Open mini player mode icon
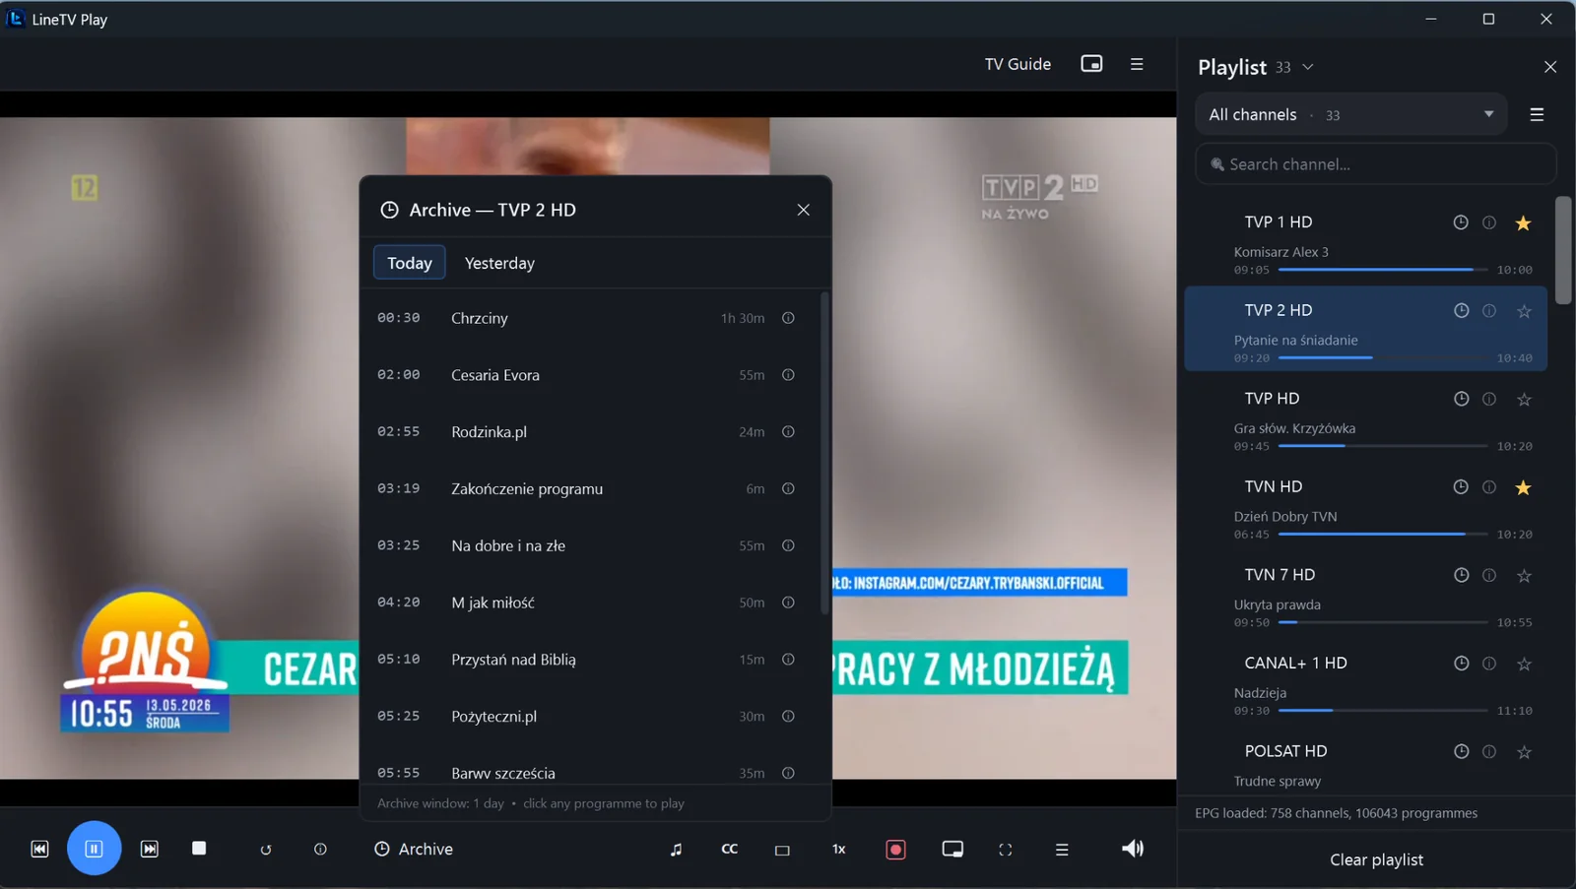Screen dimensions: 1576x889 (952, 849)
